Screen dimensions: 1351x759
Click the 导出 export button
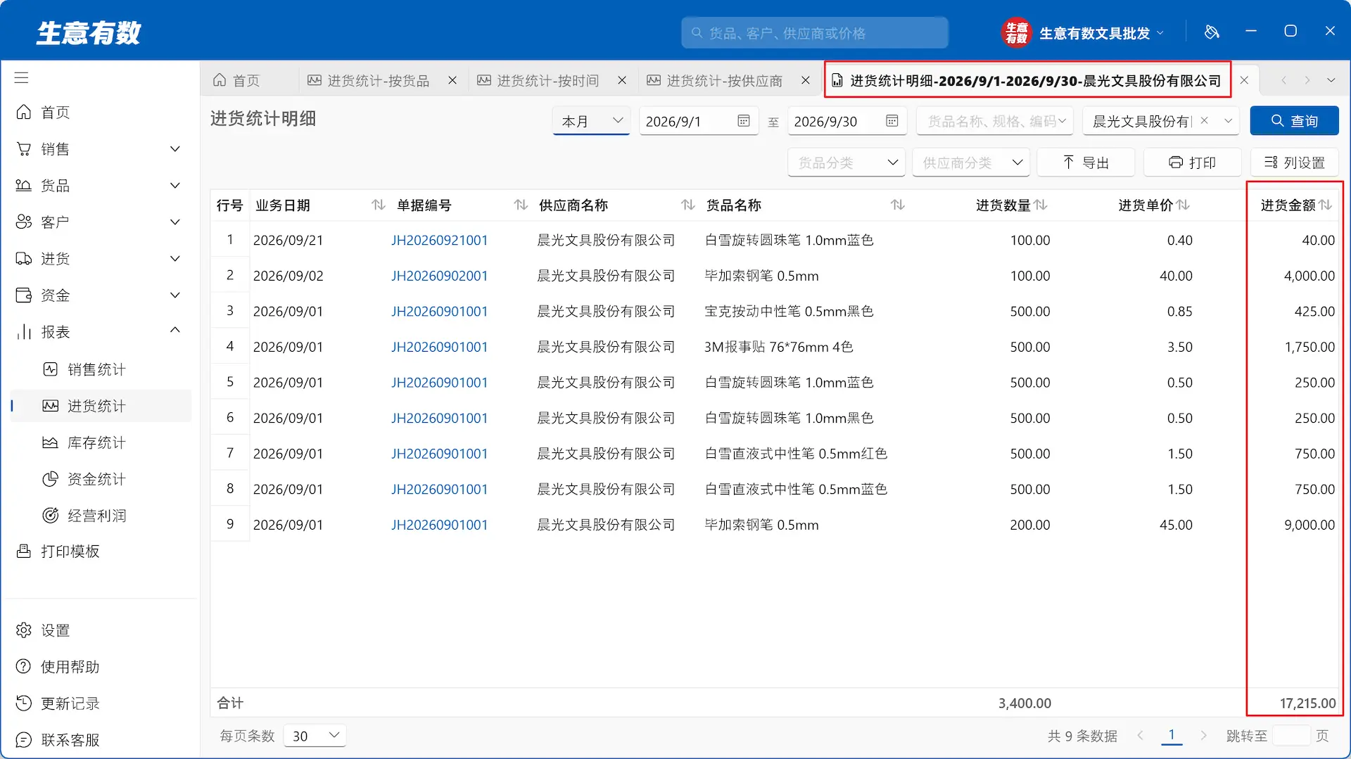[x=1086, y=162]
